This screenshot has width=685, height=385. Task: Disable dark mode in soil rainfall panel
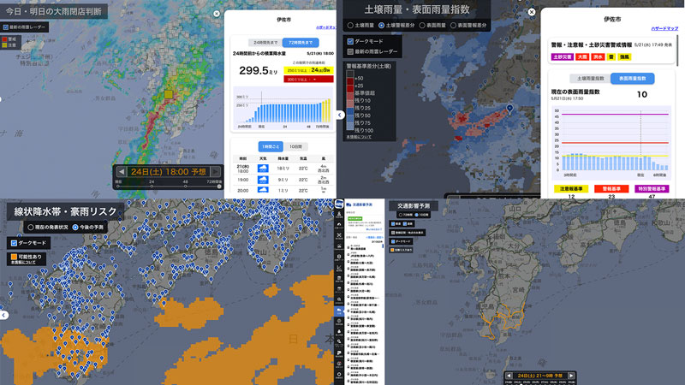pos(350,40)
